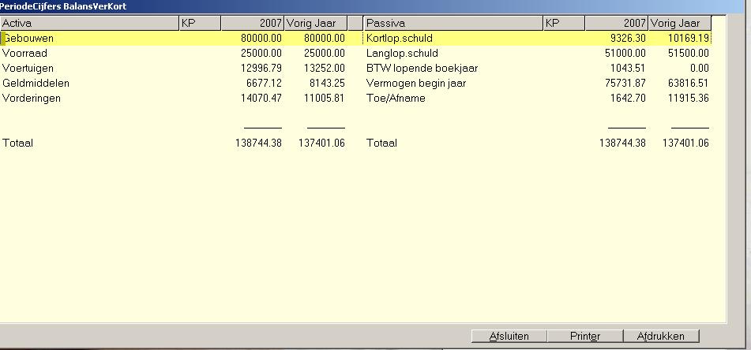Click the 1642.70 Toe/Afname value

(628, 98)
